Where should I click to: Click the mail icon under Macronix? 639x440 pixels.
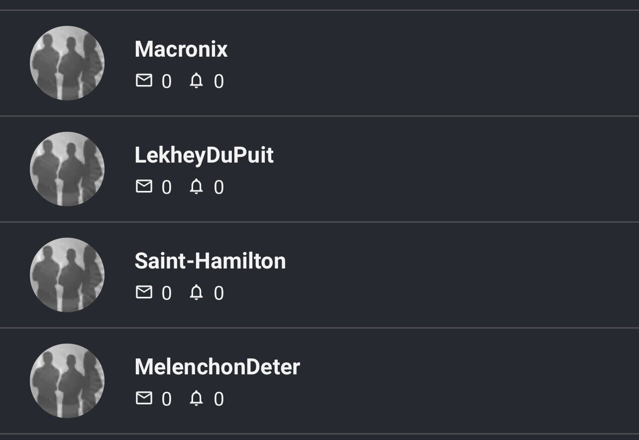[x=144, y=80]
